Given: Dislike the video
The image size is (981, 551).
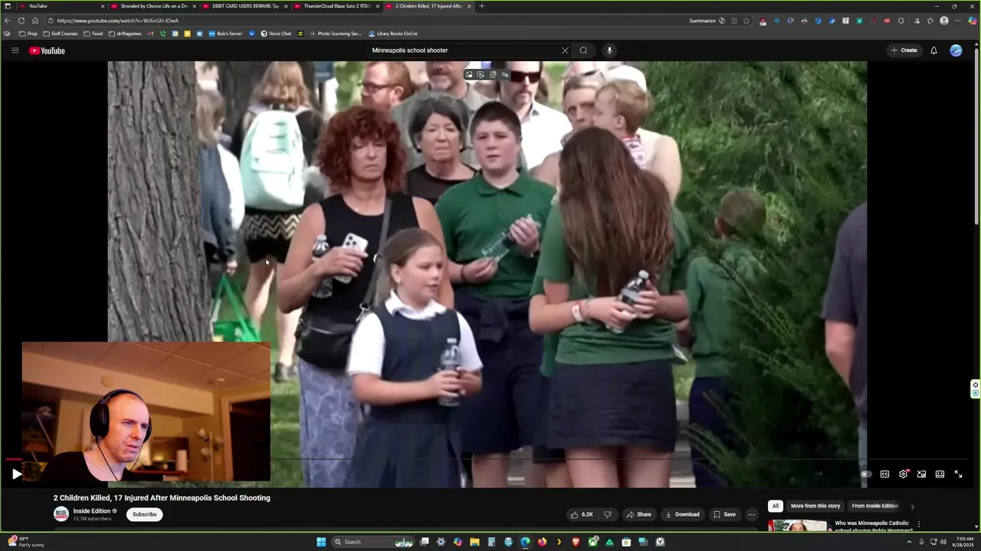Looking at the screenshot, I should tap(608, 514).
